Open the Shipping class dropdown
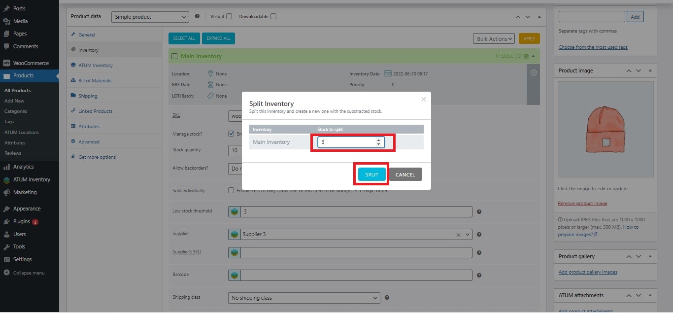Screen dimensions: 673x313 [304, 298]
